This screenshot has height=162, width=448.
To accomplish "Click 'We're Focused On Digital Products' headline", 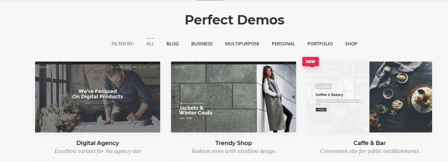I will coord(97,94).
